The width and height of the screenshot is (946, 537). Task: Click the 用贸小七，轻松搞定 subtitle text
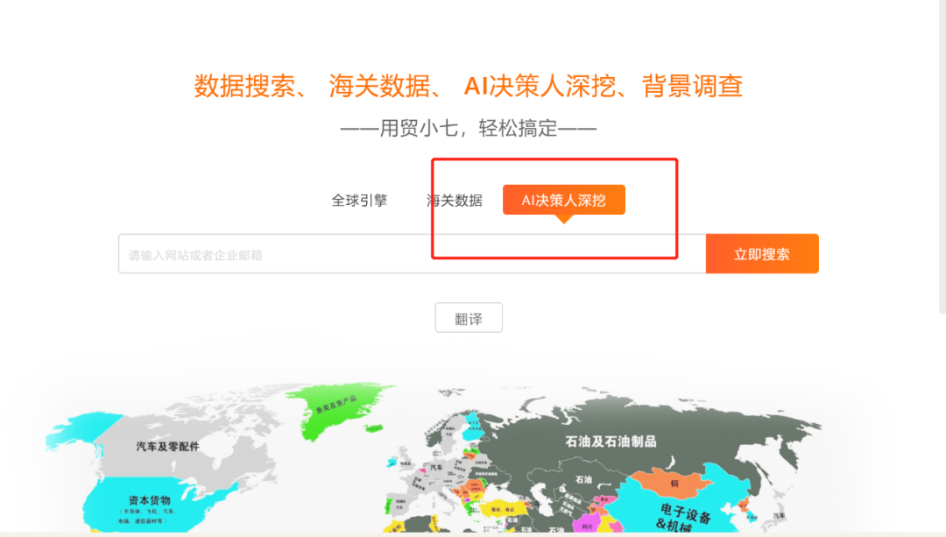coord(468,129)
